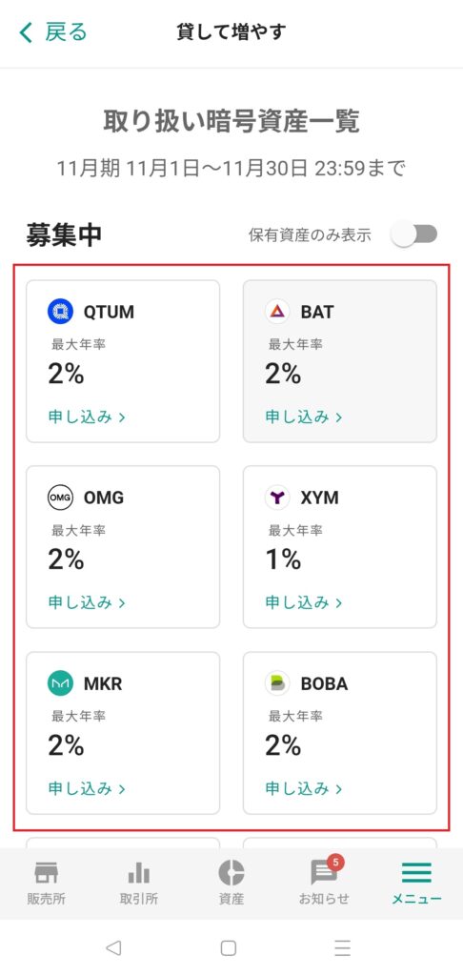Screen dimensions: 463x976
Task: Tap the BOBA logo icon
Action: pos(277,683)
